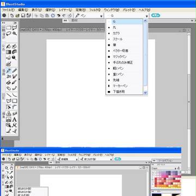Open the ヘルプ menu in upper window

click(144, 10)
